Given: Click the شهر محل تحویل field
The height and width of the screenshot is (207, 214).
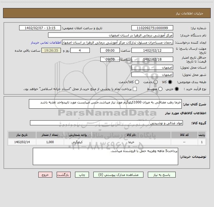Looking at the screenshot, I should 152,75.
